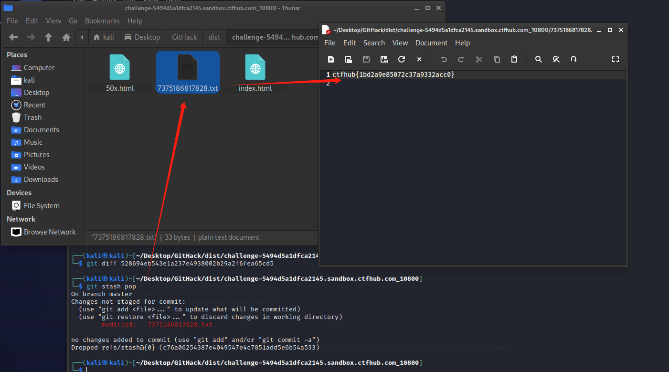Open text editor File menu
Viewport: 669px width, 372px height.
pyautogui.click(x=330, y=43)
